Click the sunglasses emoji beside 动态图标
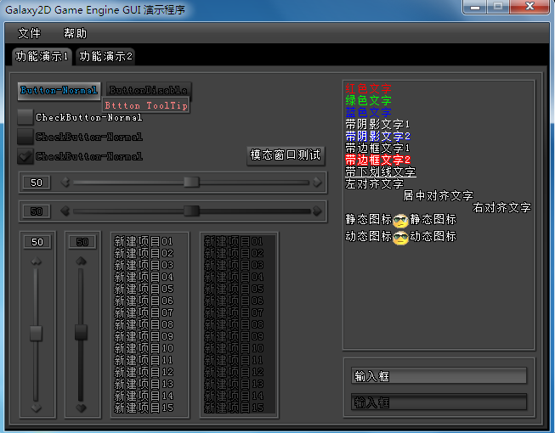The image size is (555, 433). [400, 237]
